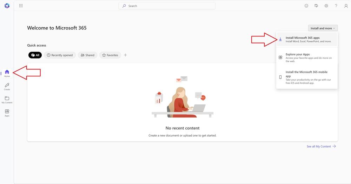
Task: Open My Content folder icon
Action: pos(7,100)
